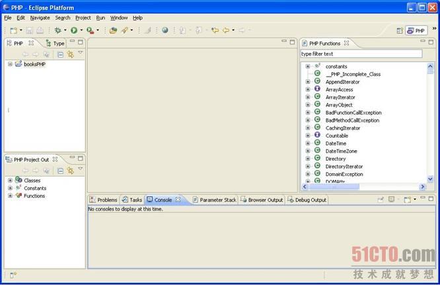Switch to the Problems tab
Viewport: 440px width, 285px height.
(103, 200)
